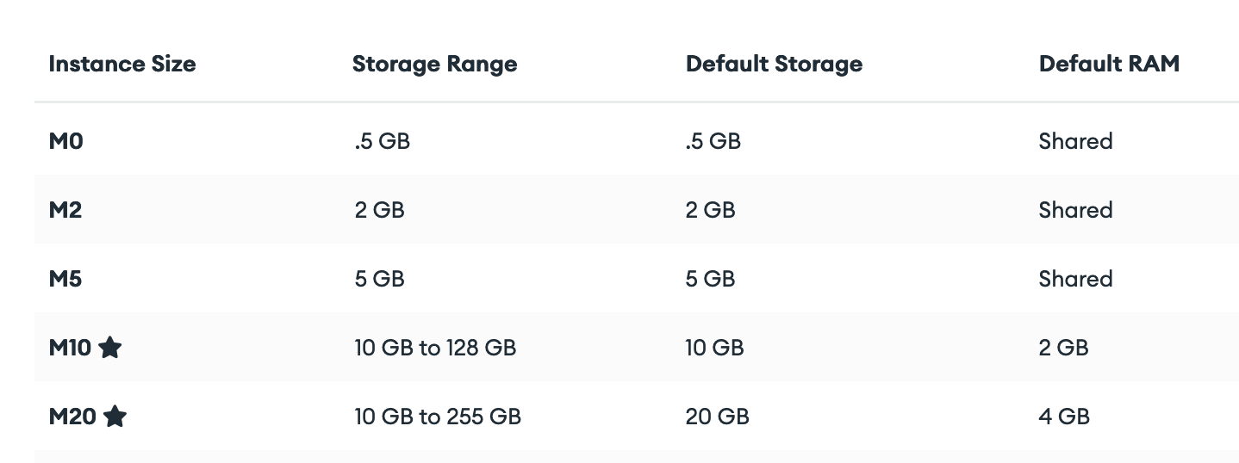Click the Default RAM column header
1239x463 pixels.
click(1109, 64)
